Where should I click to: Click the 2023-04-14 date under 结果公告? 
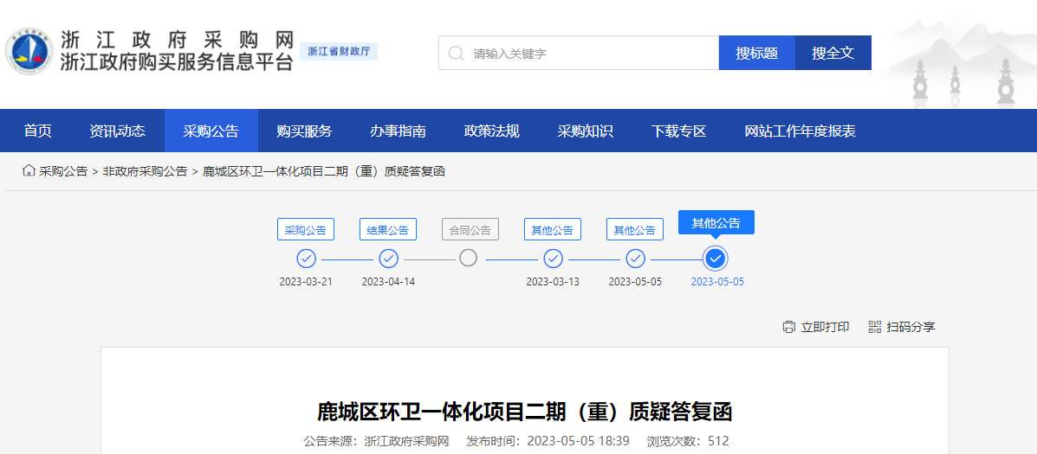(388, 282)
